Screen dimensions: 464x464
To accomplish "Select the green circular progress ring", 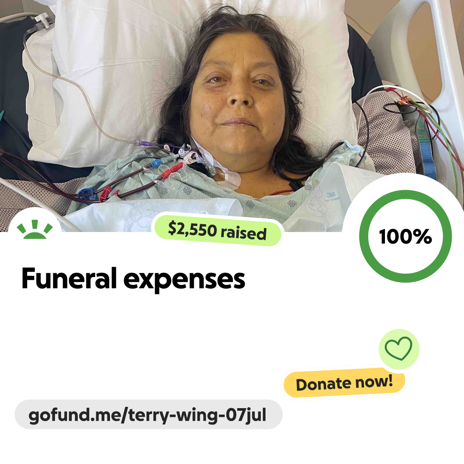I will [x=406, y=236].
